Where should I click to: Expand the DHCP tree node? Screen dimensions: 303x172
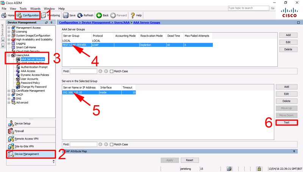click(x=9, y=95)
